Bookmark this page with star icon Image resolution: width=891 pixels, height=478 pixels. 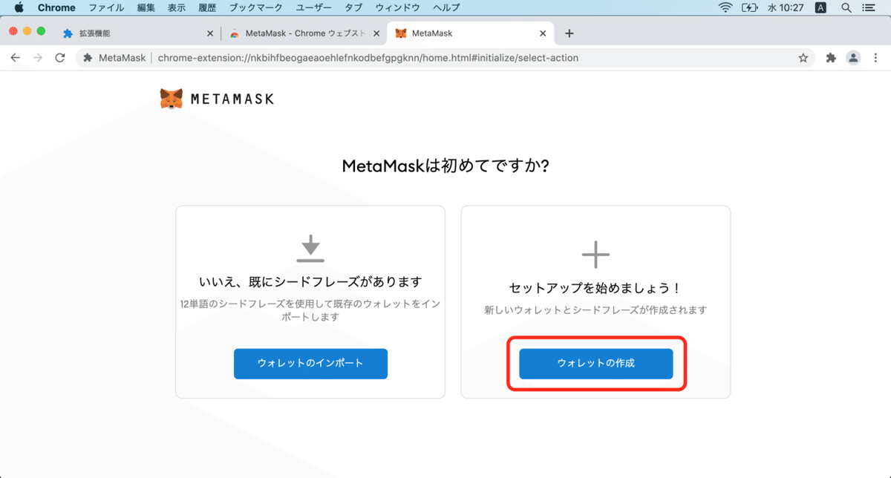803,57
